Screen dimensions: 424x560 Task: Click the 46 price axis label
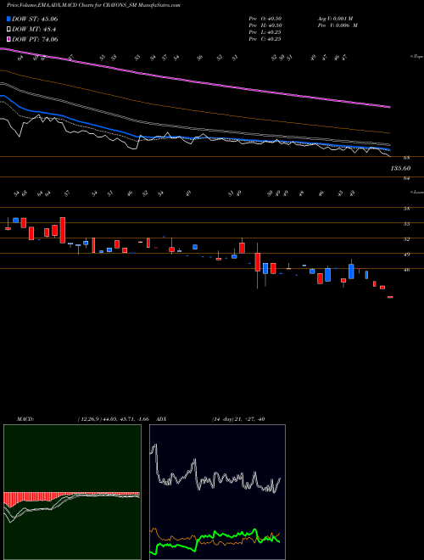pos(406,270)
